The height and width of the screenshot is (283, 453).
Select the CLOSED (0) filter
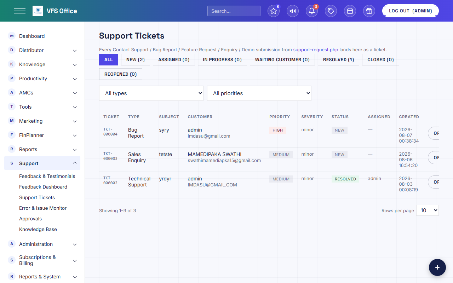click(x=380, y=60)
